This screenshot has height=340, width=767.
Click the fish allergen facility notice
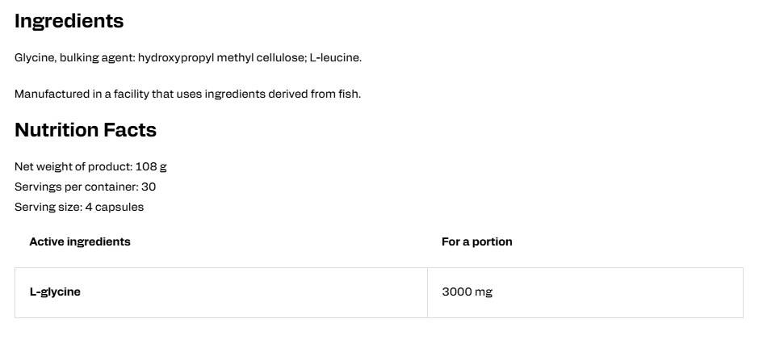click(x=187, y=94)
